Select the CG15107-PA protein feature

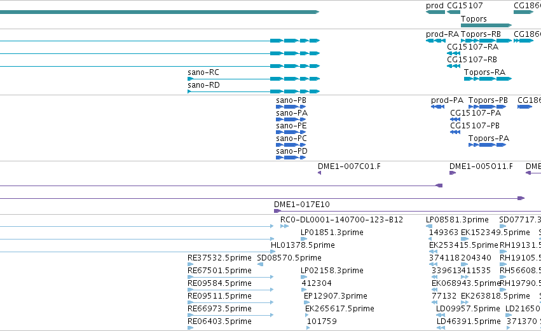[x=455, y=119]
